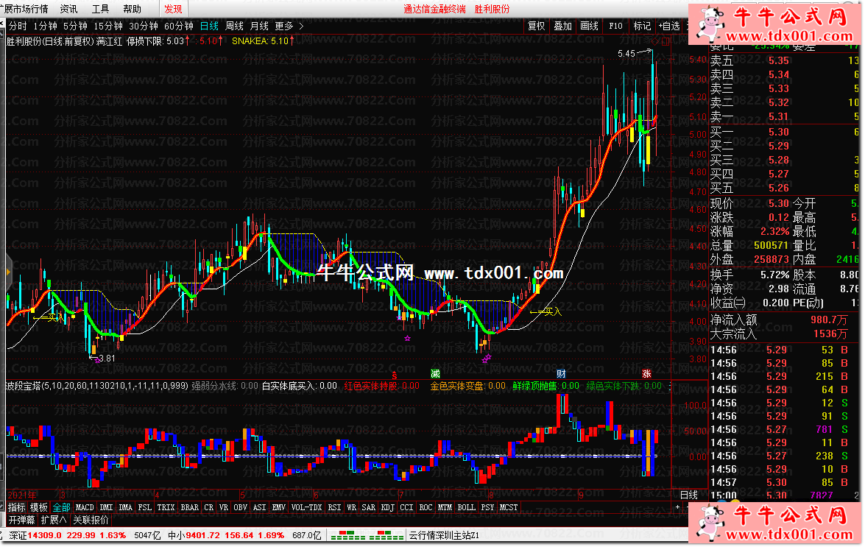This screenshot has width=865, height=547.
Task: Click the 标记 mark button
Action: pos(642,26)
